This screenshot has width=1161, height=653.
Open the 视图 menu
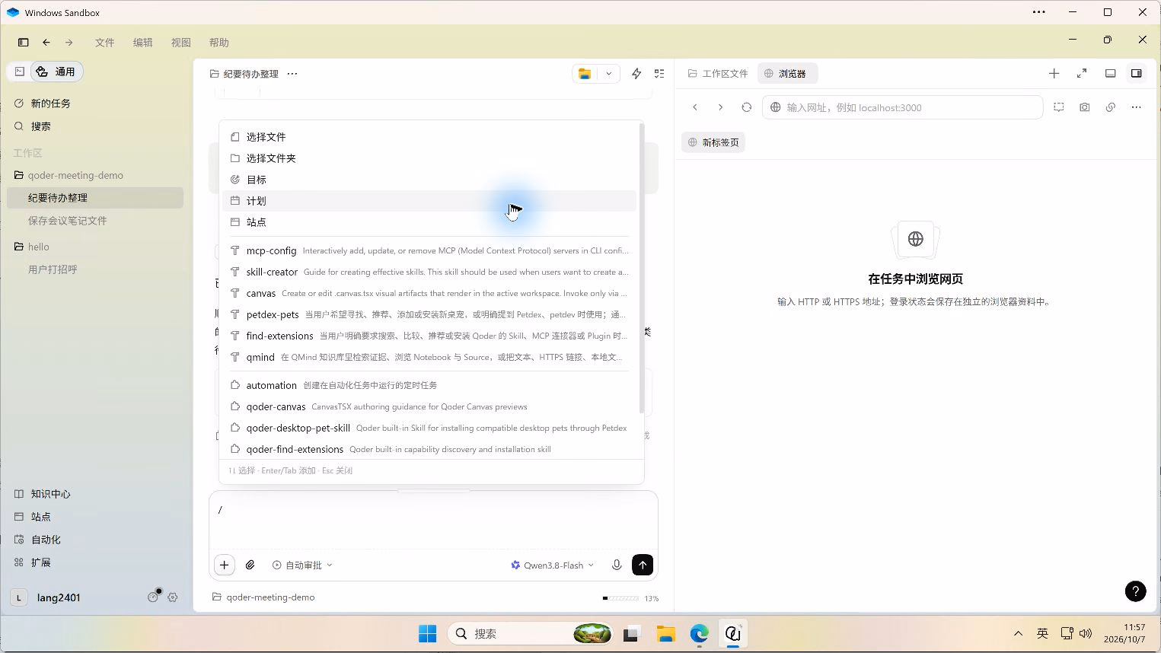click(x=180, y=43)
